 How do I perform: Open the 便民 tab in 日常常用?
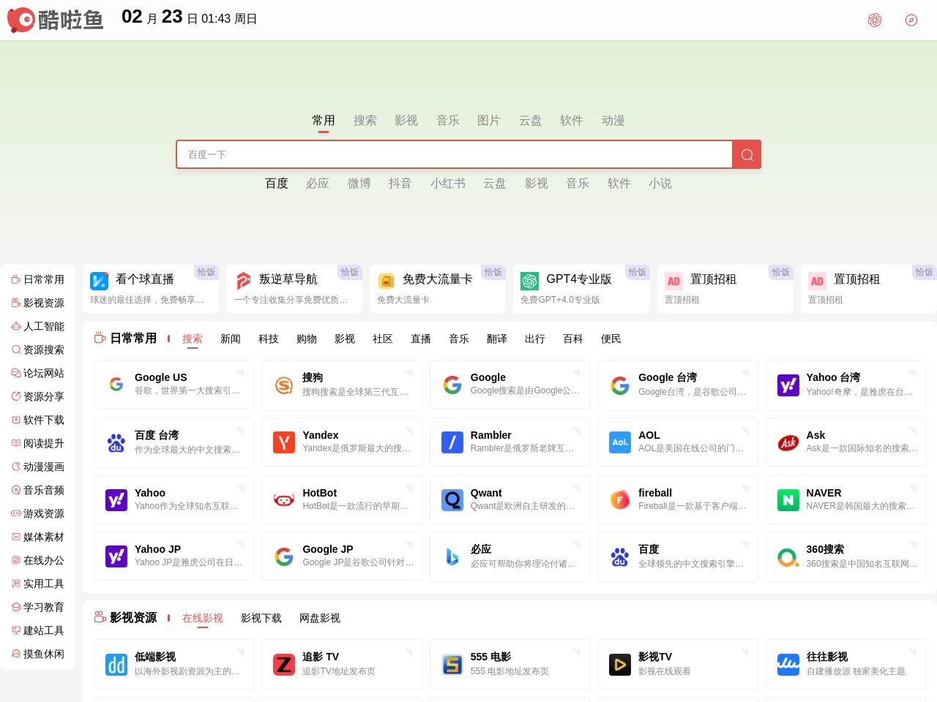click(611, 339)
